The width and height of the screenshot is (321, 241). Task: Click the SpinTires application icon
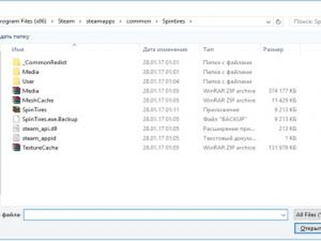(16, 110)
